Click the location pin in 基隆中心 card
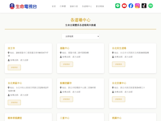This screenshot has width=161, height=121. (61, 53)
